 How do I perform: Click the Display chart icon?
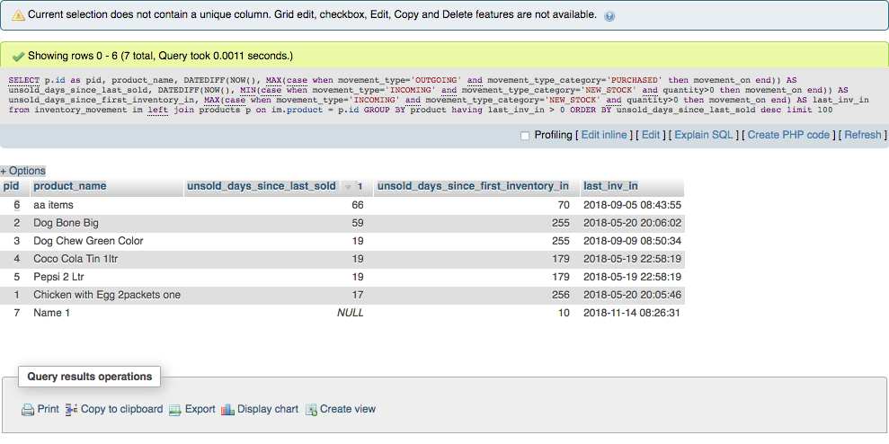pyautogui.click(x=227, y=410)
